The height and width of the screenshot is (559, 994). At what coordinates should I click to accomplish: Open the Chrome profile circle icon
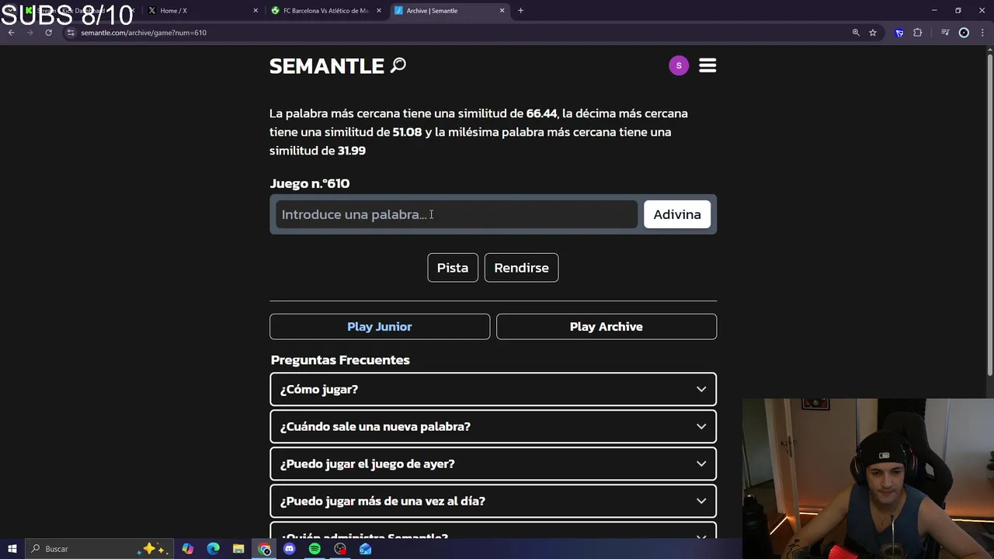964,33
